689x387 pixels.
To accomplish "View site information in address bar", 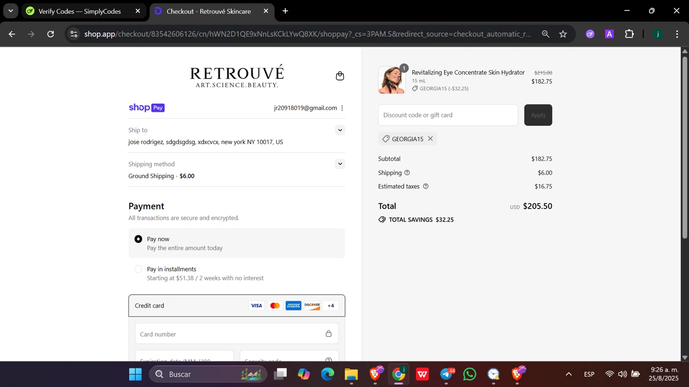I will (74, 34).
